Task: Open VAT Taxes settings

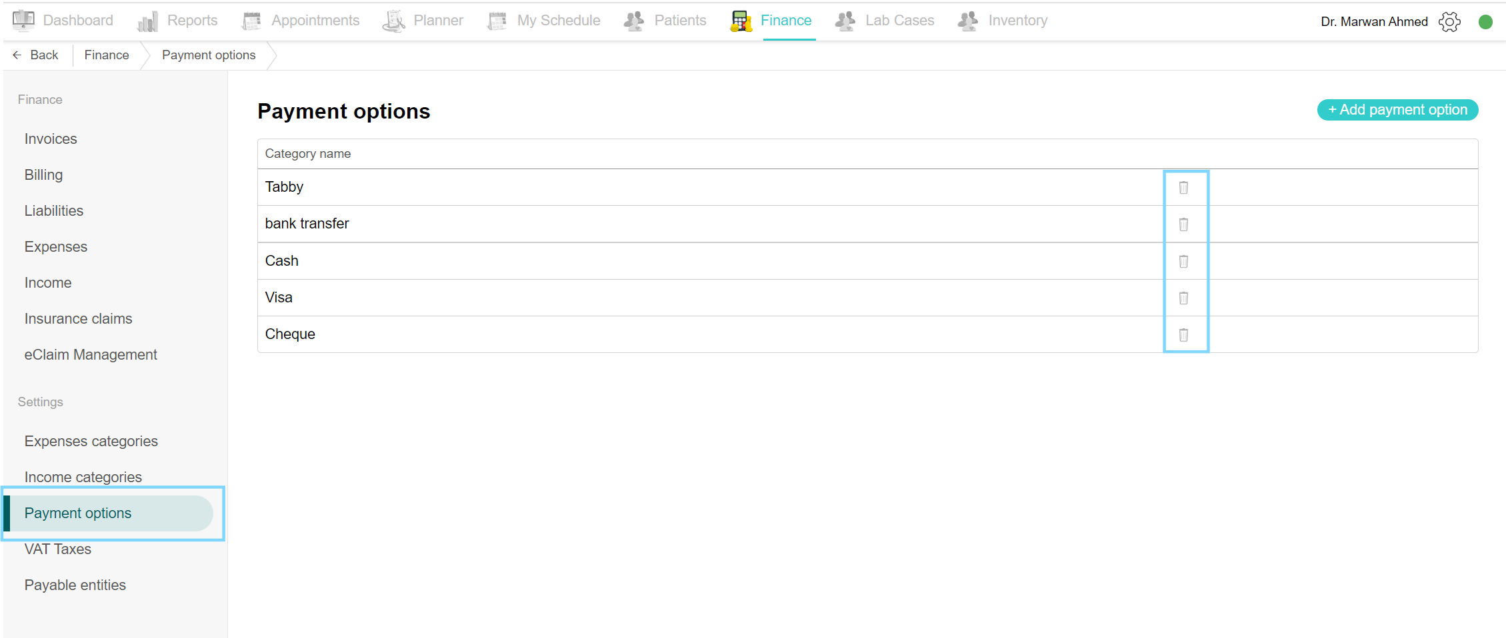Action: pyautogui.click(x=58, y=549)
